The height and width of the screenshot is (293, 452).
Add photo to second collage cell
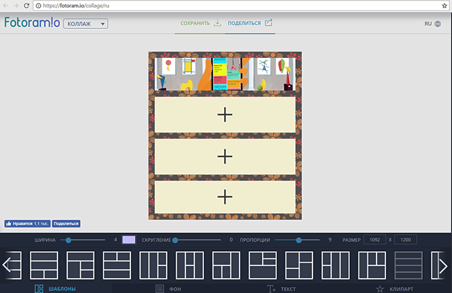(x=224, y=115)
